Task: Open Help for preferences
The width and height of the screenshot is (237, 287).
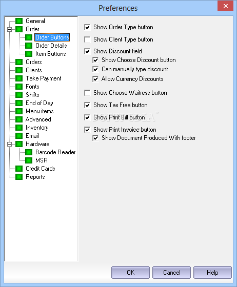Action: coord(212,273)
